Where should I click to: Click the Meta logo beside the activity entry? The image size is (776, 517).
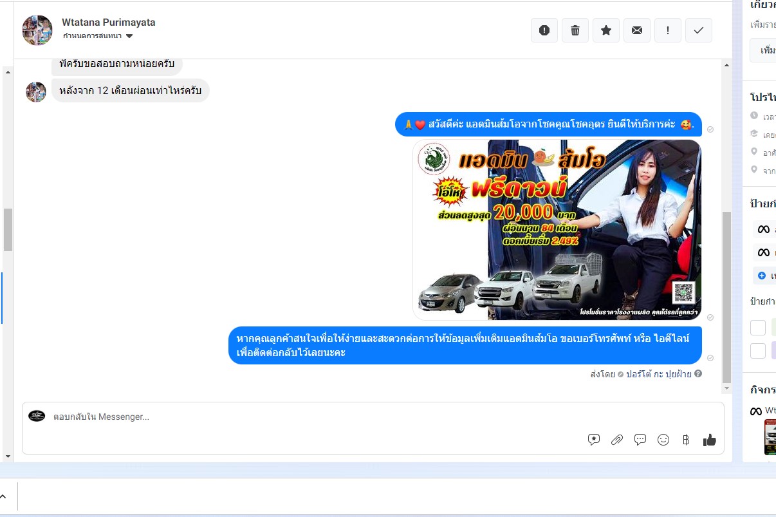756,411
